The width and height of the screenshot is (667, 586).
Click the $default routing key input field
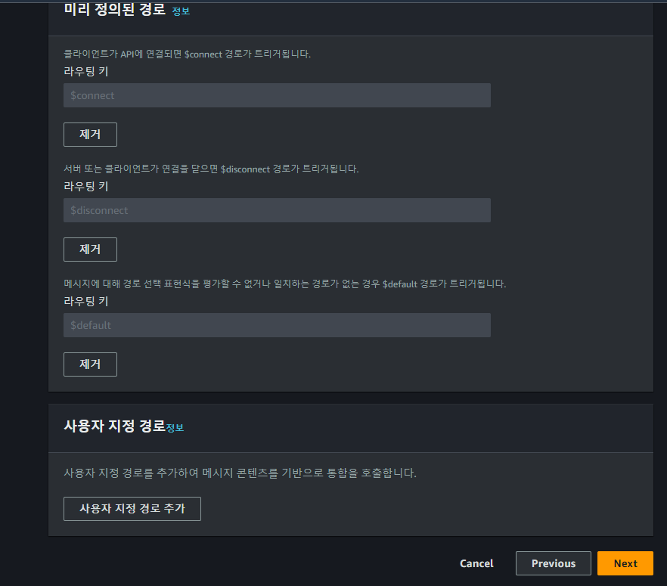click(x=276, y=325)
